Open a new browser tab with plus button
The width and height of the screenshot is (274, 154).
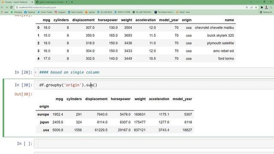[72, 2]
